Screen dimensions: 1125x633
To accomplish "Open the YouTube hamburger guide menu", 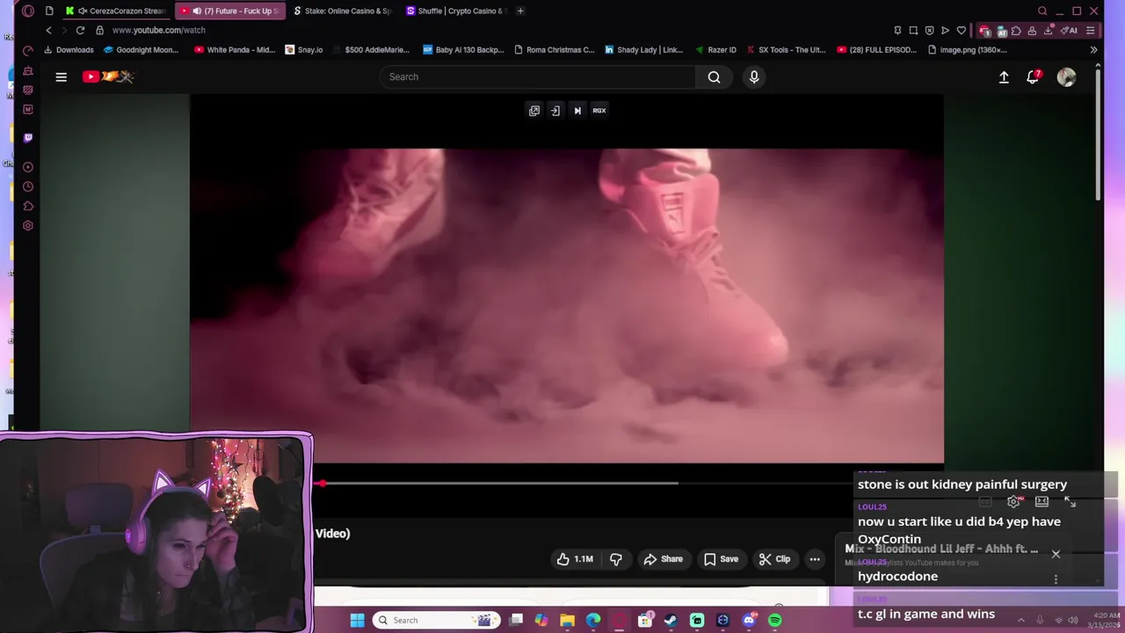I will pos(62,77).
